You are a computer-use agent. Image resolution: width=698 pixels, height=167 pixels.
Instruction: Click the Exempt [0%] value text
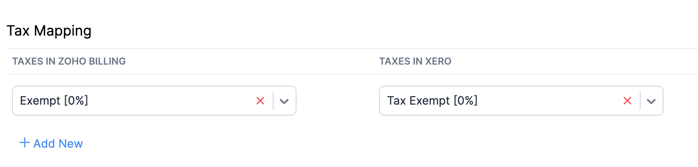54,101
